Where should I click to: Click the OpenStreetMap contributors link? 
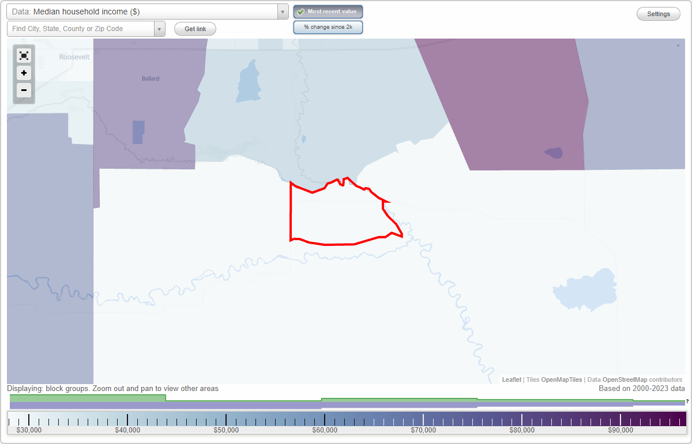(624, 380)
